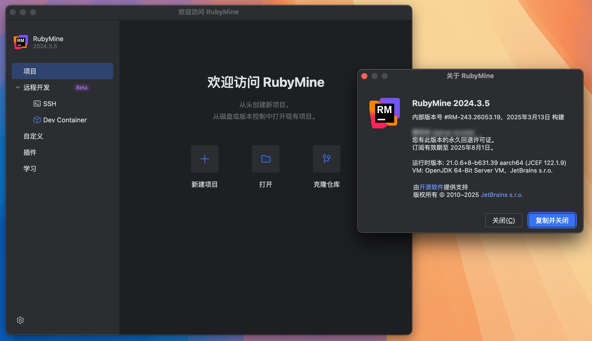Click the subscription expiry text 订阅有效期至 2025年8月1日

point(453,148)
